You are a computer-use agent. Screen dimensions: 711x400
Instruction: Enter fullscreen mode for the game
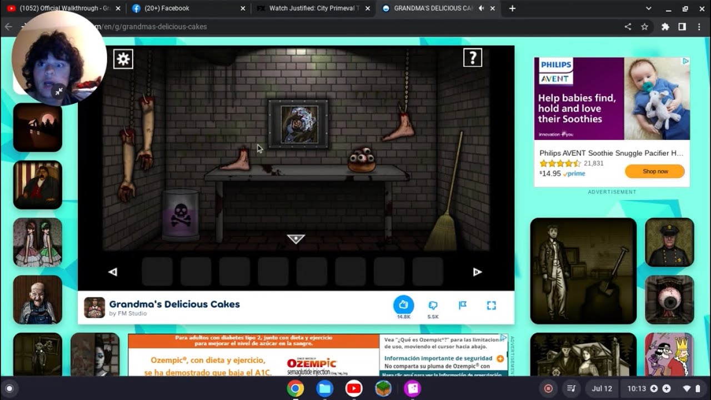(x=491, y=305)
